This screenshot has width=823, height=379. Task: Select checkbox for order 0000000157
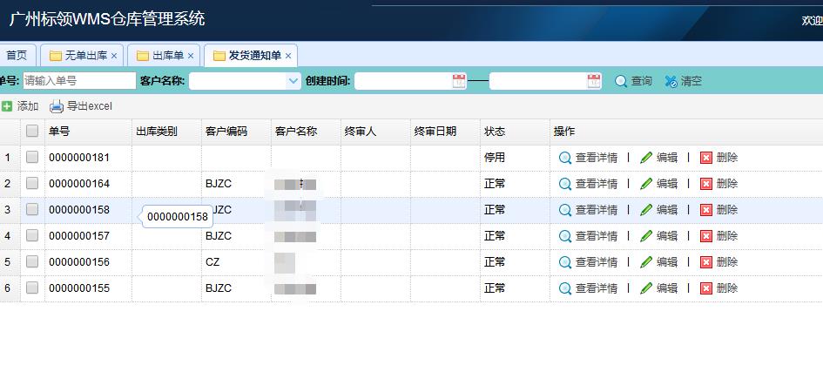[32, 236]
